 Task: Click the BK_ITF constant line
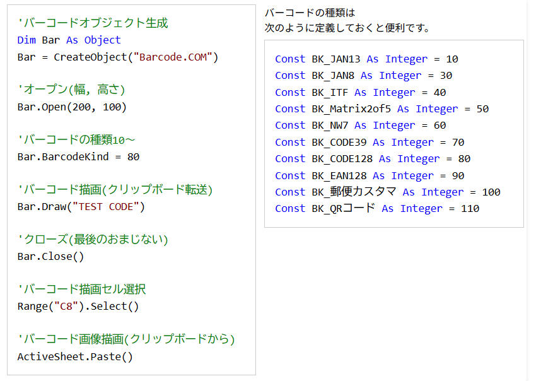[x=360, y=93]
